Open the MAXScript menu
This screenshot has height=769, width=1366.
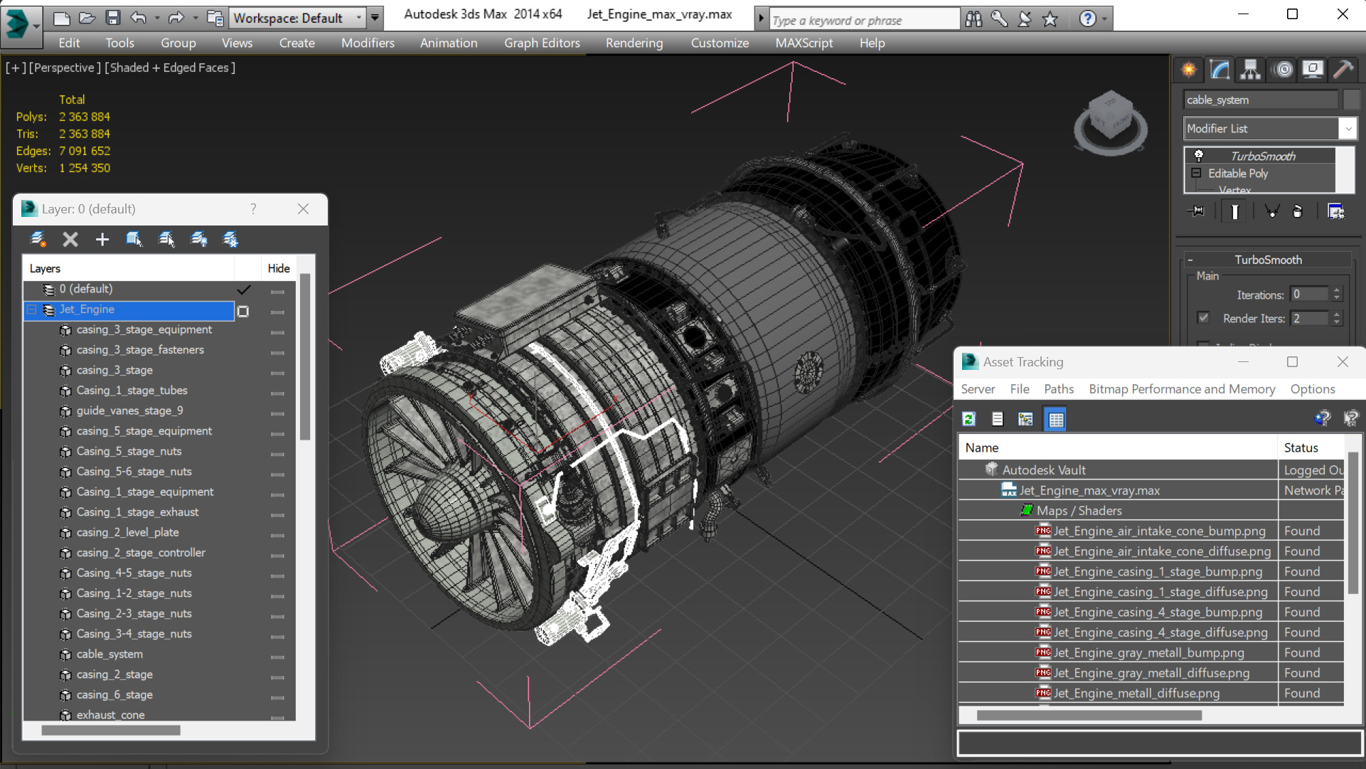click(x=804, y=43)
